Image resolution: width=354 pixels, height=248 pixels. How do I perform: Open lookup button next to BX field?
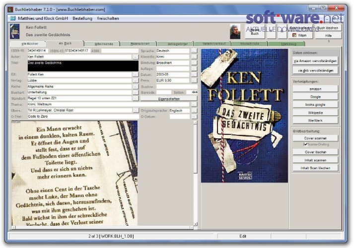click(x=135, y=74)
